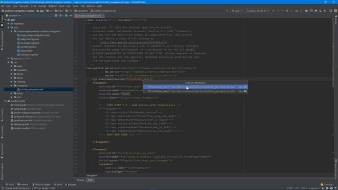The width and height of the screenshot is (338, 190).
Task: Click the Search Everywhere magnifier icon
Action: (331, 11)
